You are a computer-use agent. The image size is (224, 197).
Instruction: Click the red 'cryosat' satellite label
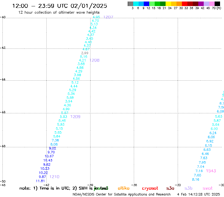[x=150, y=189]
